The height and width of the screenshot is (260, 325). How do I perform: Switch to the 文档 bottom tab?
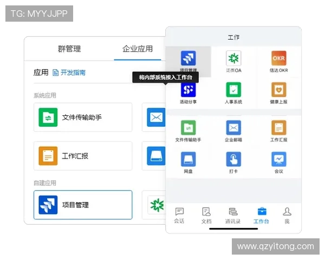pyautogui.click(x=206, y=216)
